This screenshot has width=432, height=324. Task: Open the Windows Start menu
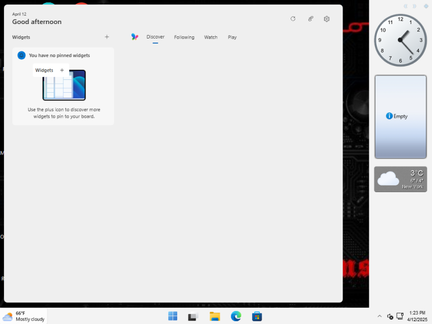pos(173,316)
